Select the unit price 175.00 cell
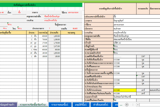160x107 pixels. [43, 43]
